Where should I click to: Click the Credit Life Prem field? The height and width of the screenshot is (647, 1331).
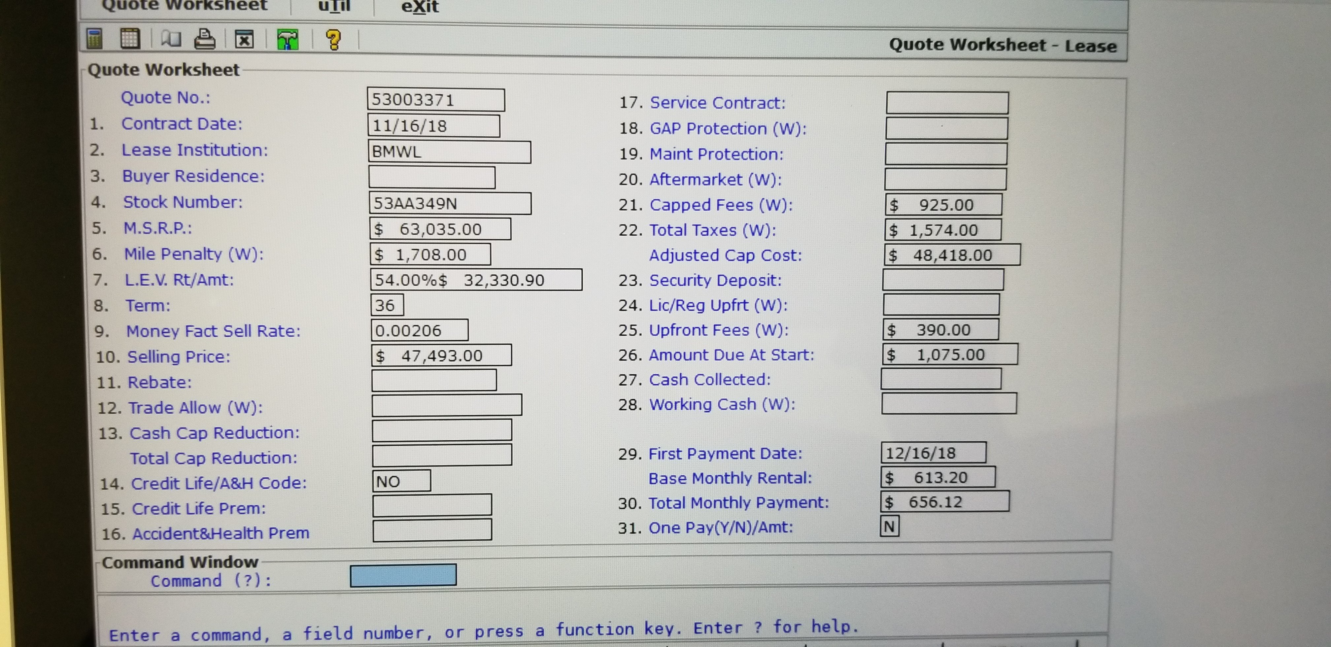(x=432, y=505)
